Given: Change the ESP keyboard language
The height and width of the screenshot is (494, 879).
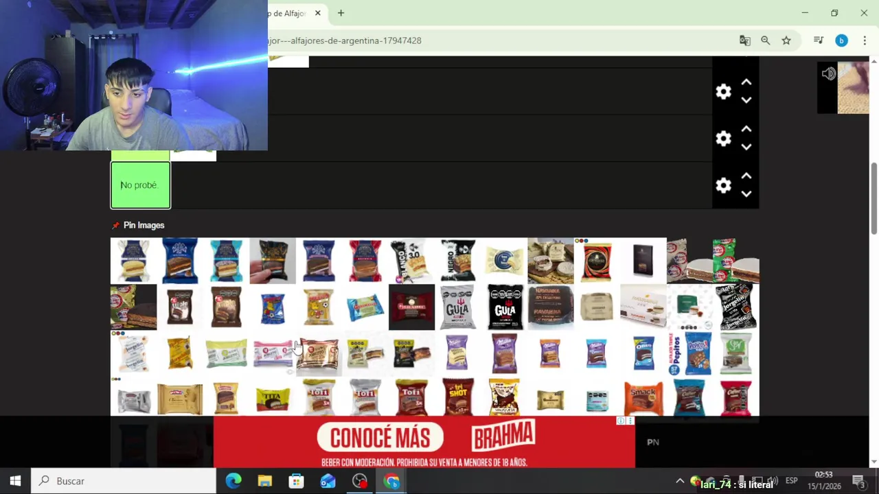Looking at the screenshot, I should point(791,481).
